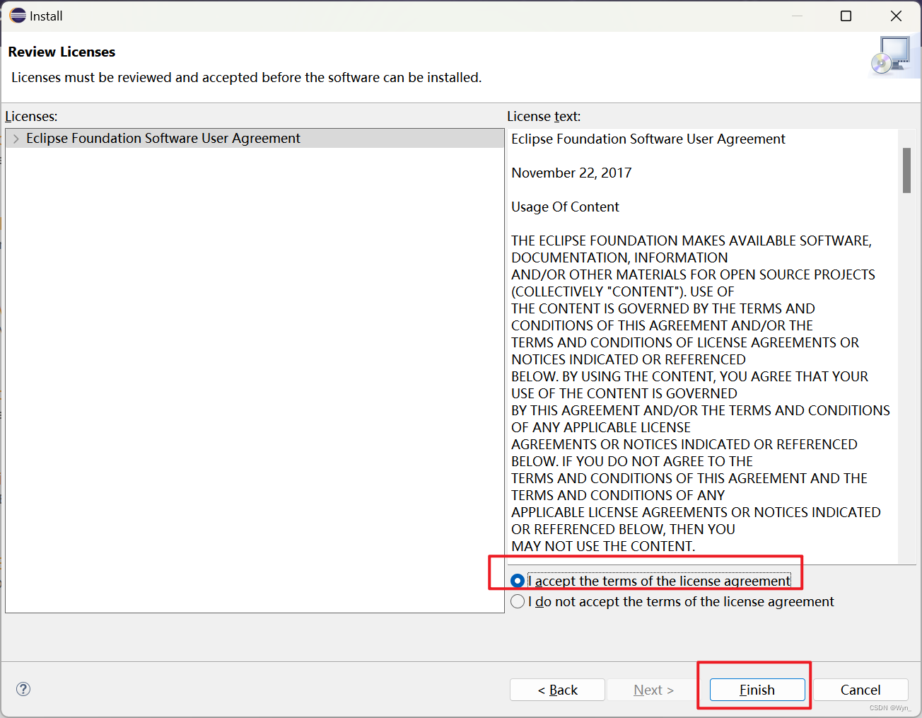Click the Usage Of Content heading text
The height and width of the screenshot is (718, 922).
click(565, 207)
